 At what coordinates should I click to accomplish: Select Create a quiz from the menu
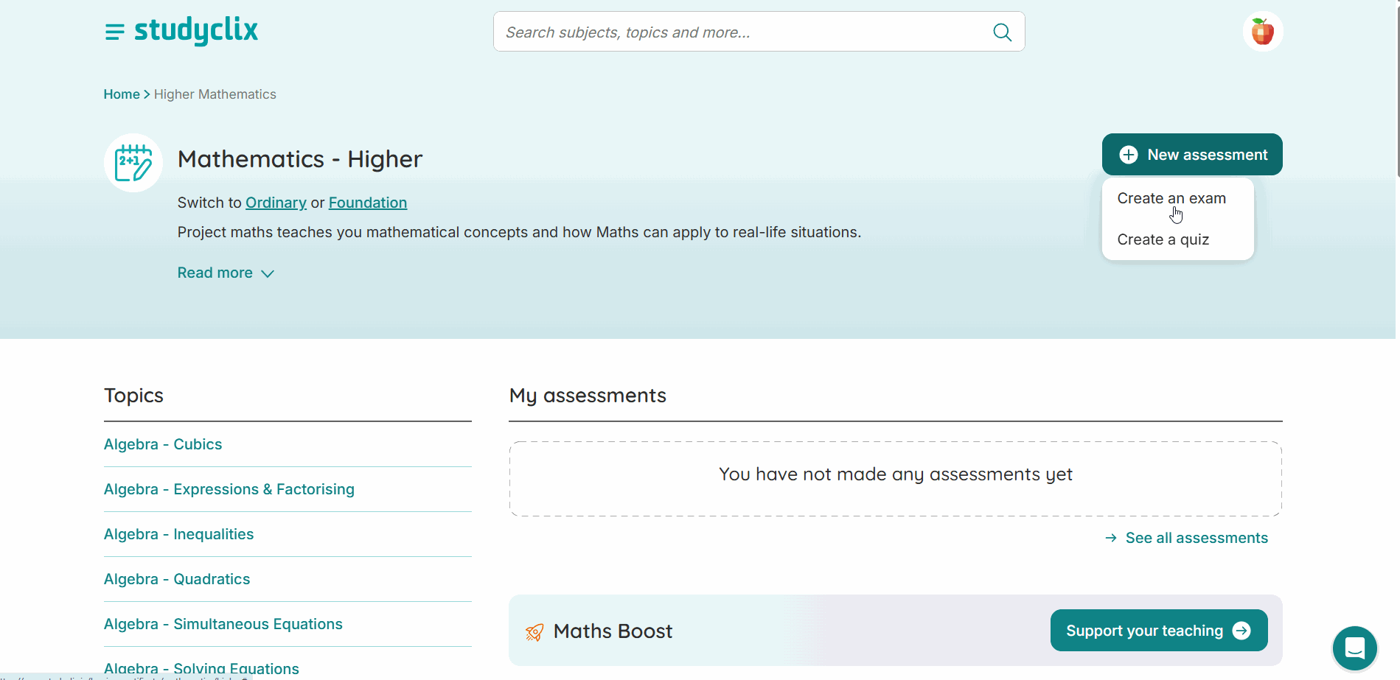(1163, 239)
